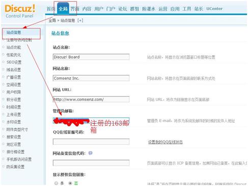Click 全局 in the breadcrumb path

tap(52, 20)
